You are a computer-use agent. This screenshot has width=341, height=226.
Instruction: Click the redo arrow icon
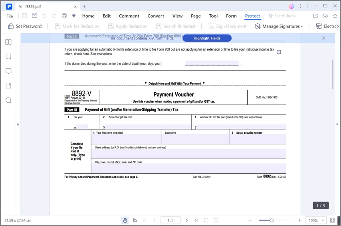point(54,16)
